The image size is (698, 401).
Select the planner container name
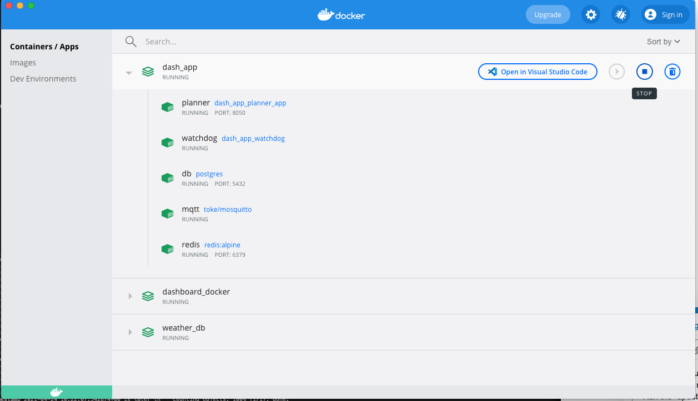click(196, 103)
